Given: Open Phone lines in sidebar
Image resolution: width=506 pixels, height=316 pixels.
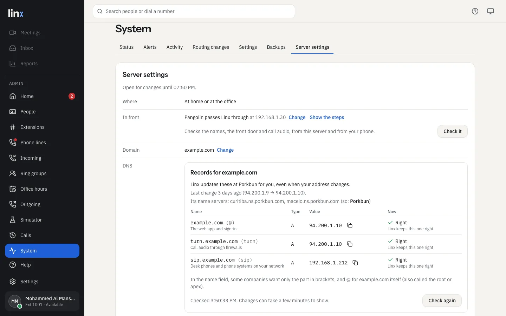Looking at the screenshot, I should (42, 143).
